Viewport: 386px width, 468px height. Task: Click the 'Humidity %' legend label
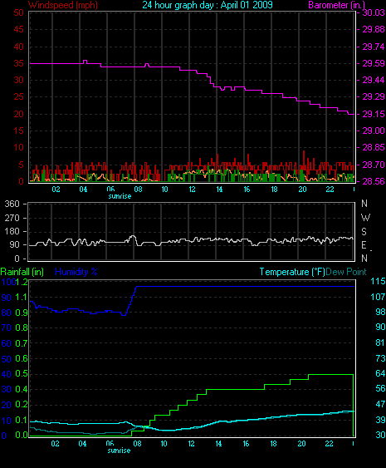76,272
